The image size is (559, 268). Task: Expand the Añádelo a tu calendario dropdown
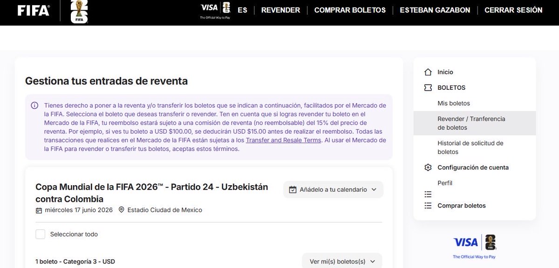pyautogui.click(x=333, y=190)
